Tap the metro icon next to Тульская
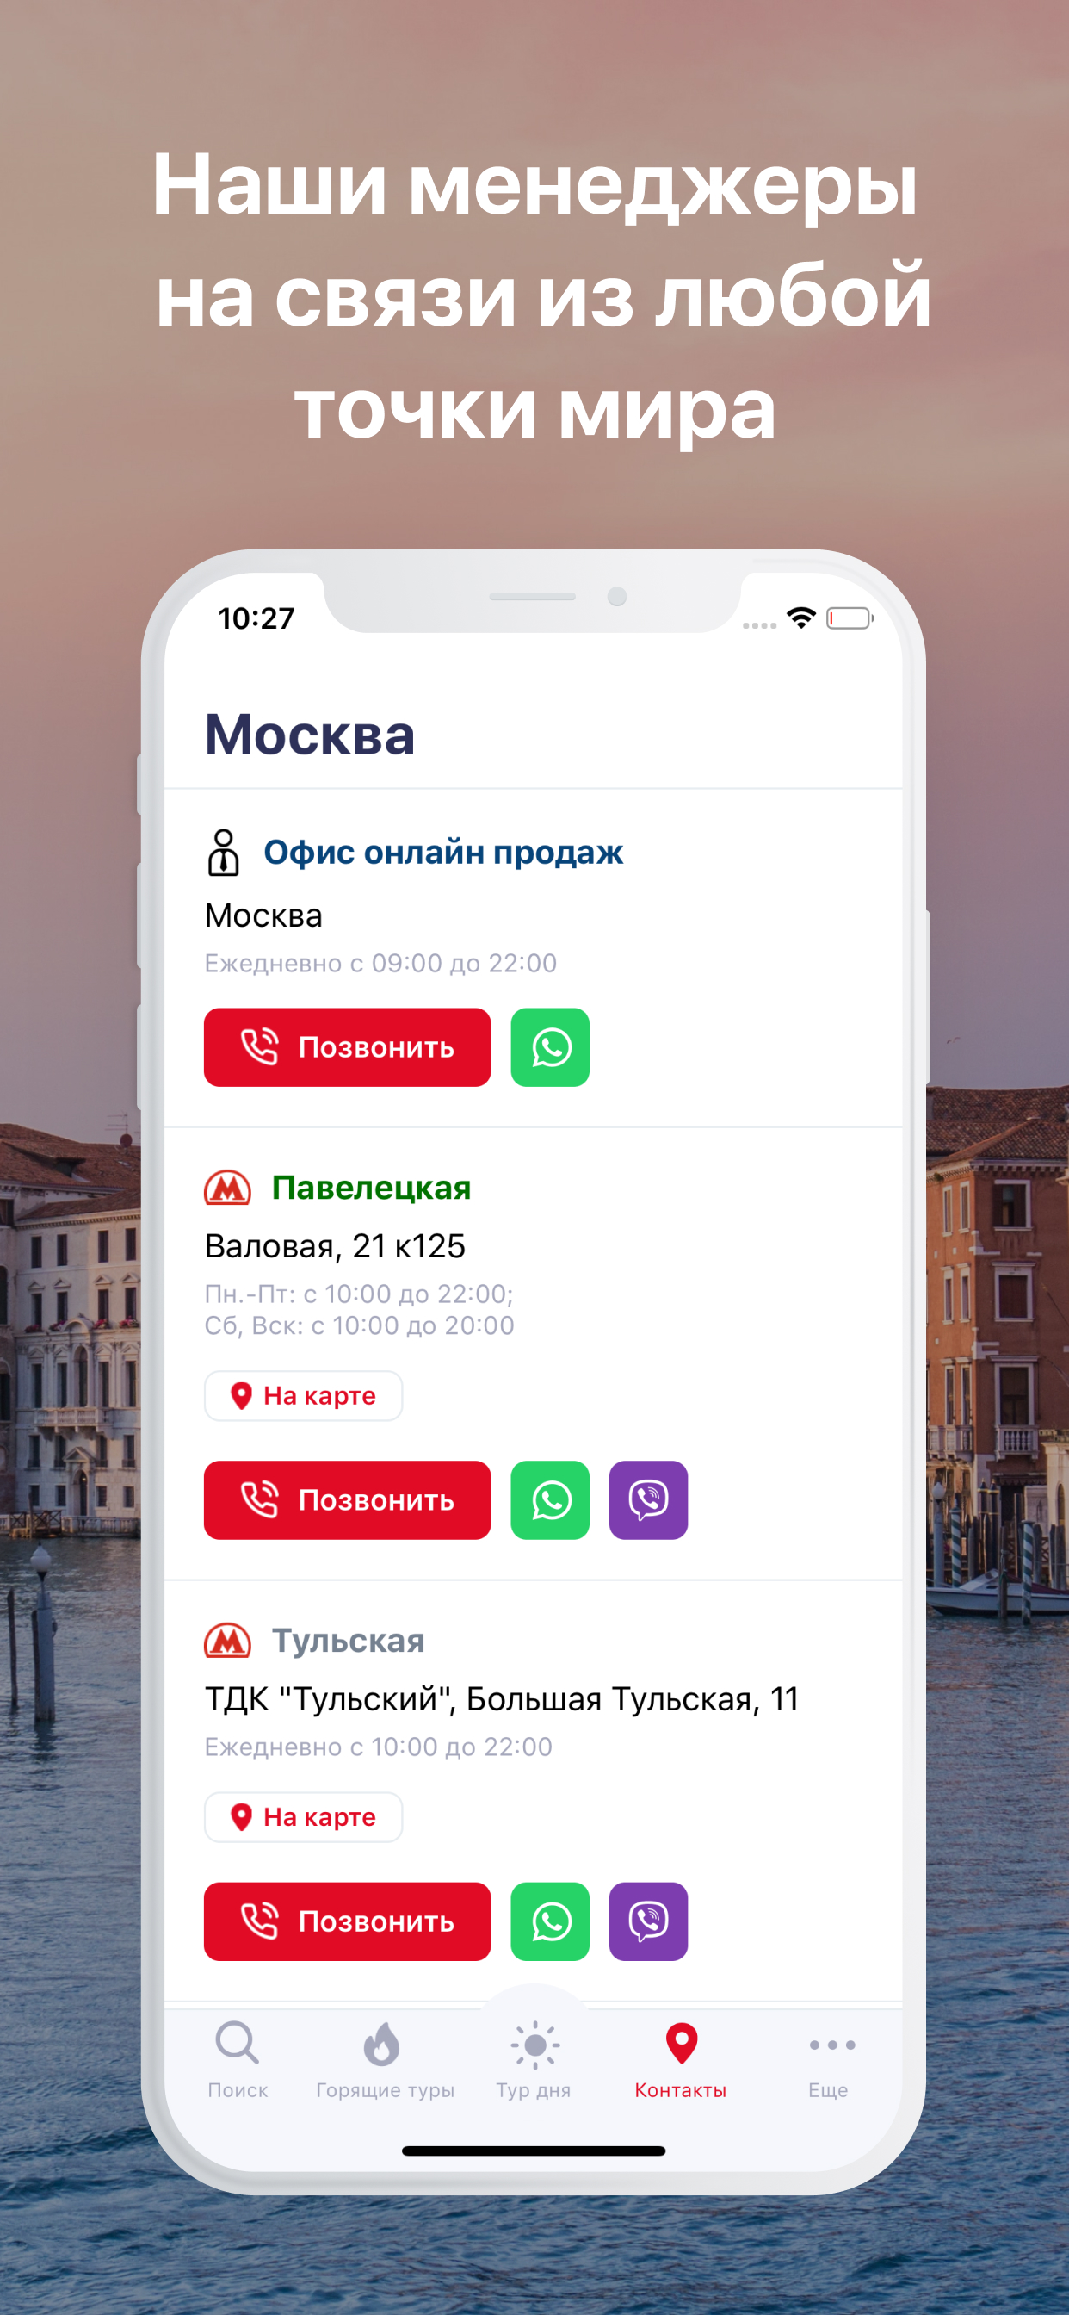 [227, 1641]
